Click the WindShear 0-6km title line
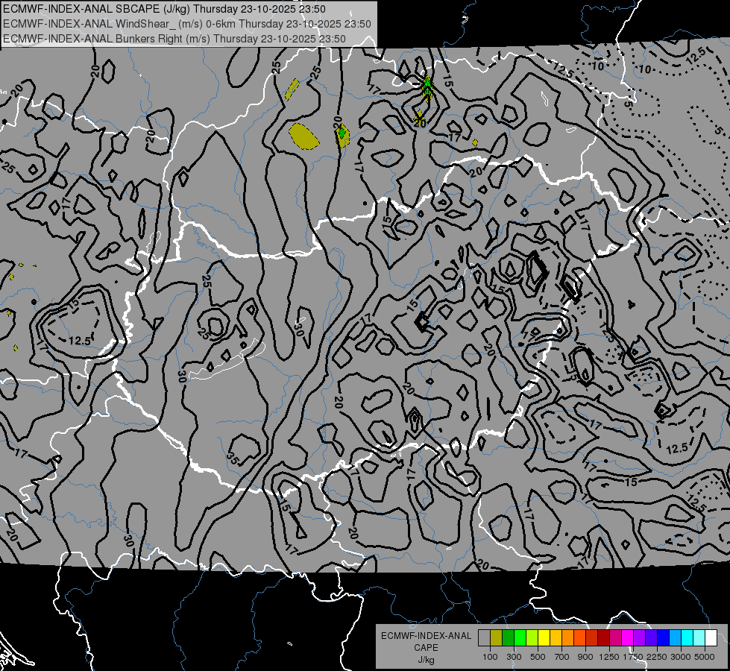This screenshot has height=671, width=730. point(186,24)
